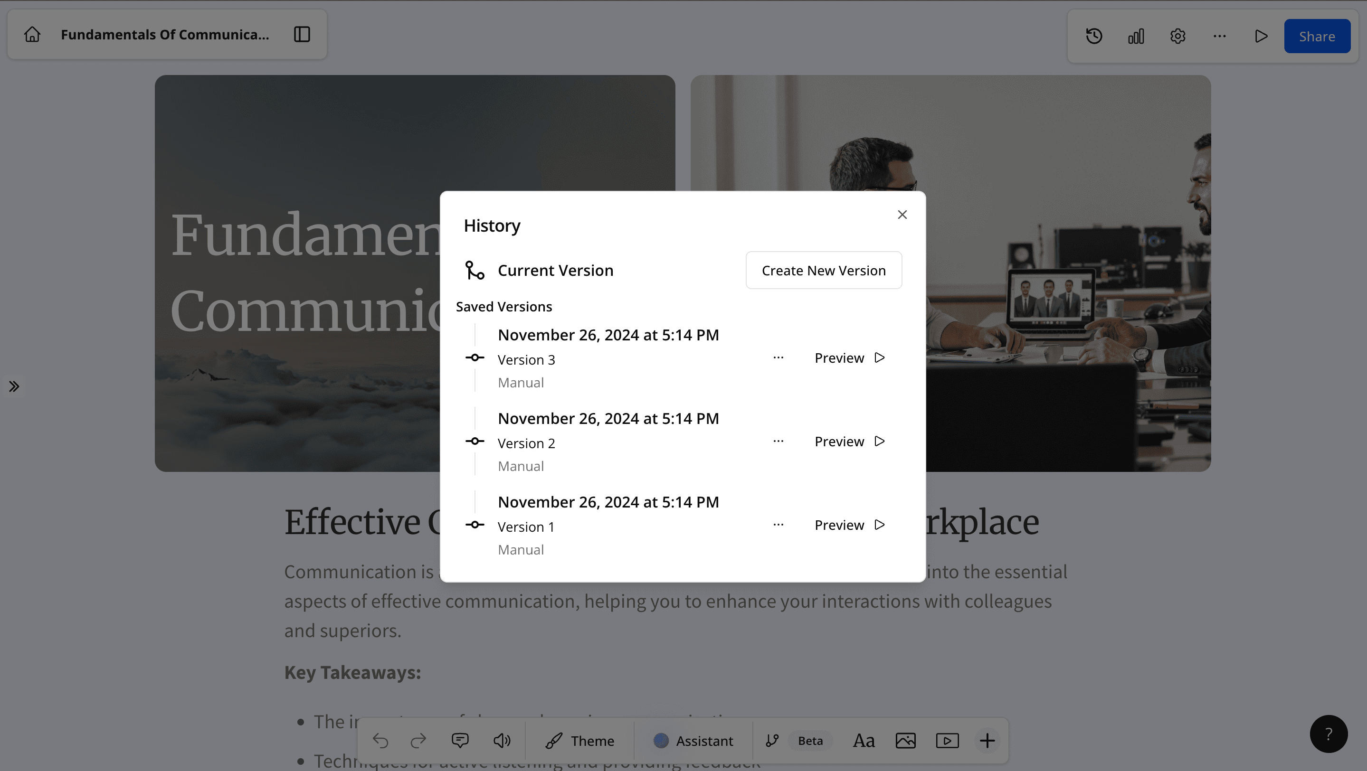Open more options in top toolbar
This screenshot has width=1367, height=771.
click(x=1219, y=36)
